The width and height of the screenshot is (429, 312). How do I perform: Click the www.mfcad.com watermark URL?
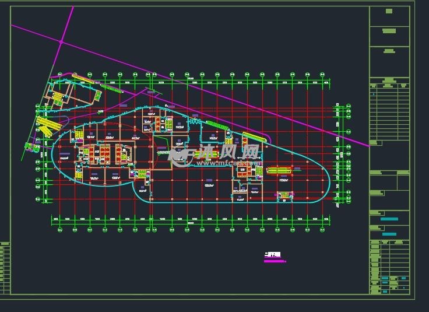click(223, 164)
